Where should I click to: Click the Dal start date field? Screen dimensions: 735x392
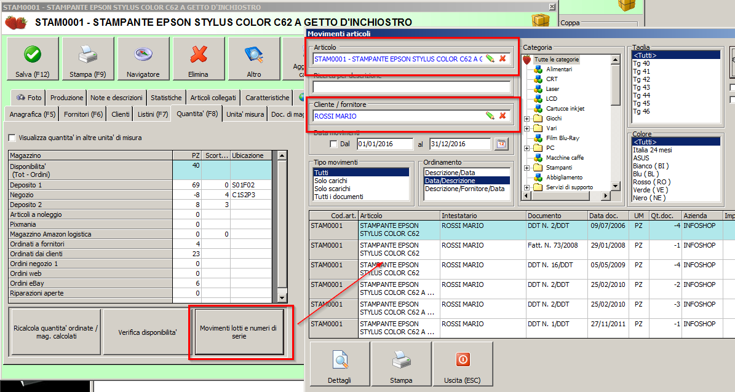point(385,144)
